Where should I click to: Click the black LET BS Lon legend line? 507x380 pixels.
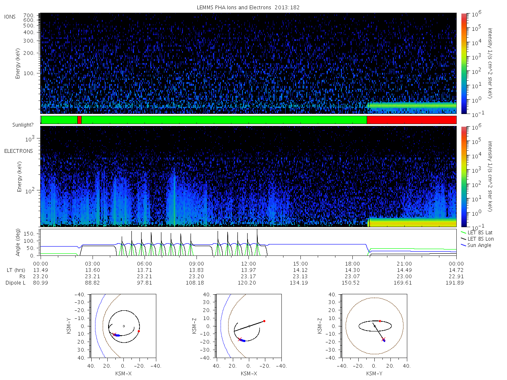point(464,239)
